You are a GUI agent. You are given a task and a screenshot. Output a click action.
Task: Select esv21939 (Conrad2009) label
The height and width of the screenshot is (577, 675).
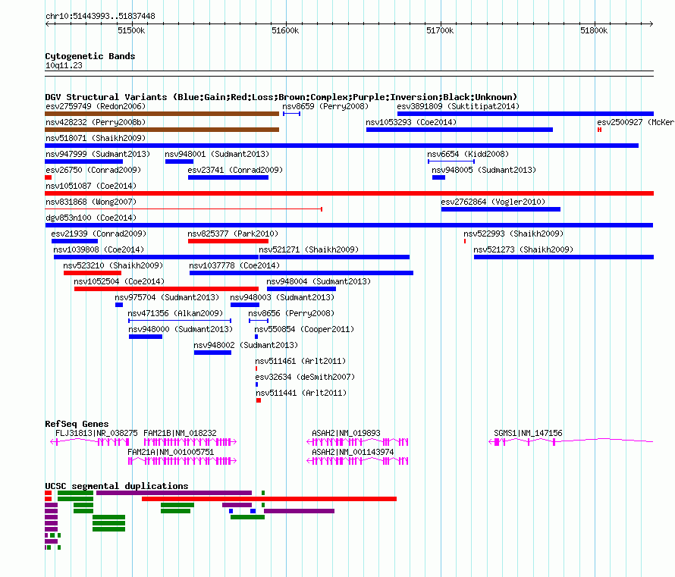99,234
